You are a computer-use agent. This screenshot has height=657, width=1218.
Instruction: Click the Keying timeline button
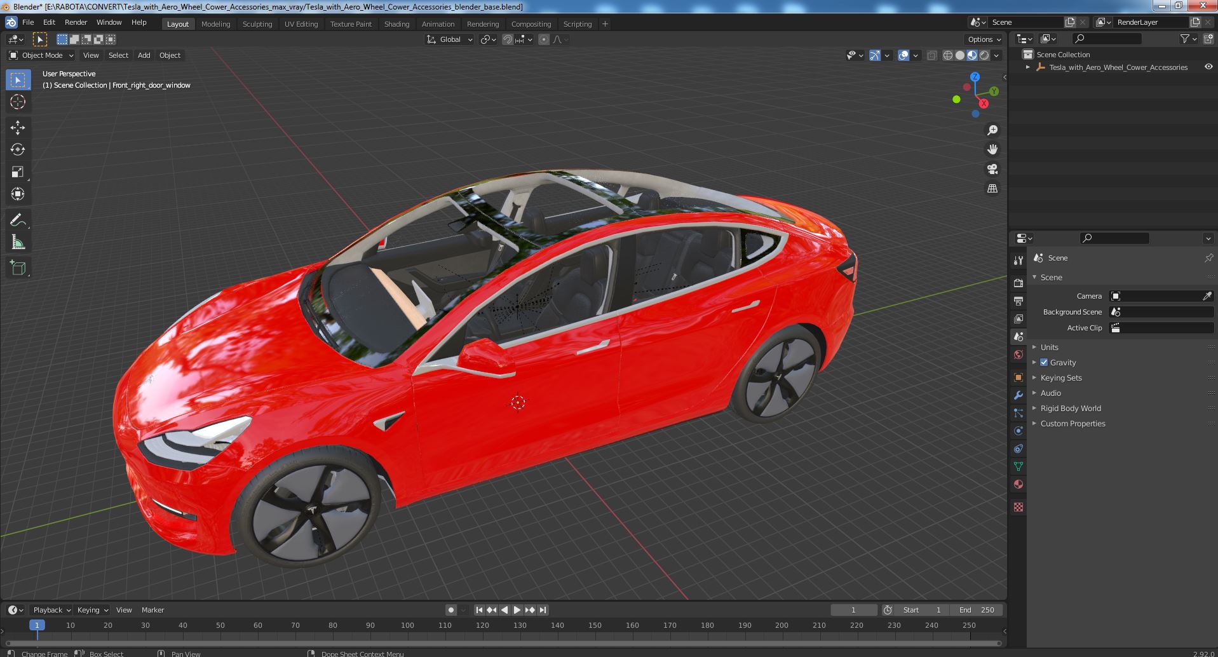(92, 610)
